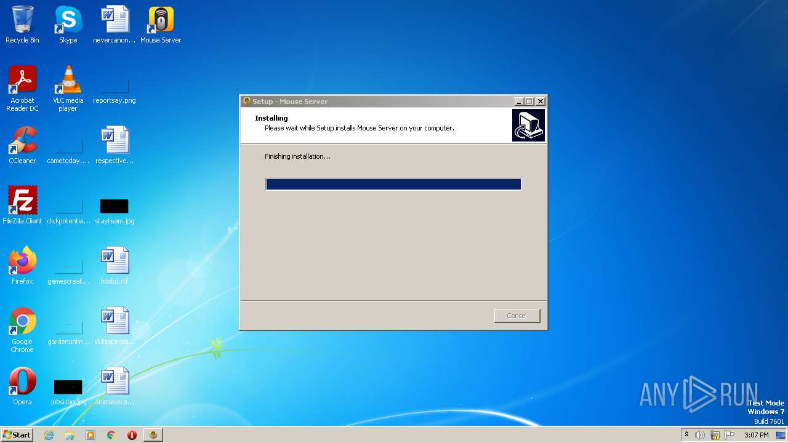Select the Acrobat Reader DC shortcut
Image resolution: width=788 pixels, height=443 pixels.
point(22,88)
